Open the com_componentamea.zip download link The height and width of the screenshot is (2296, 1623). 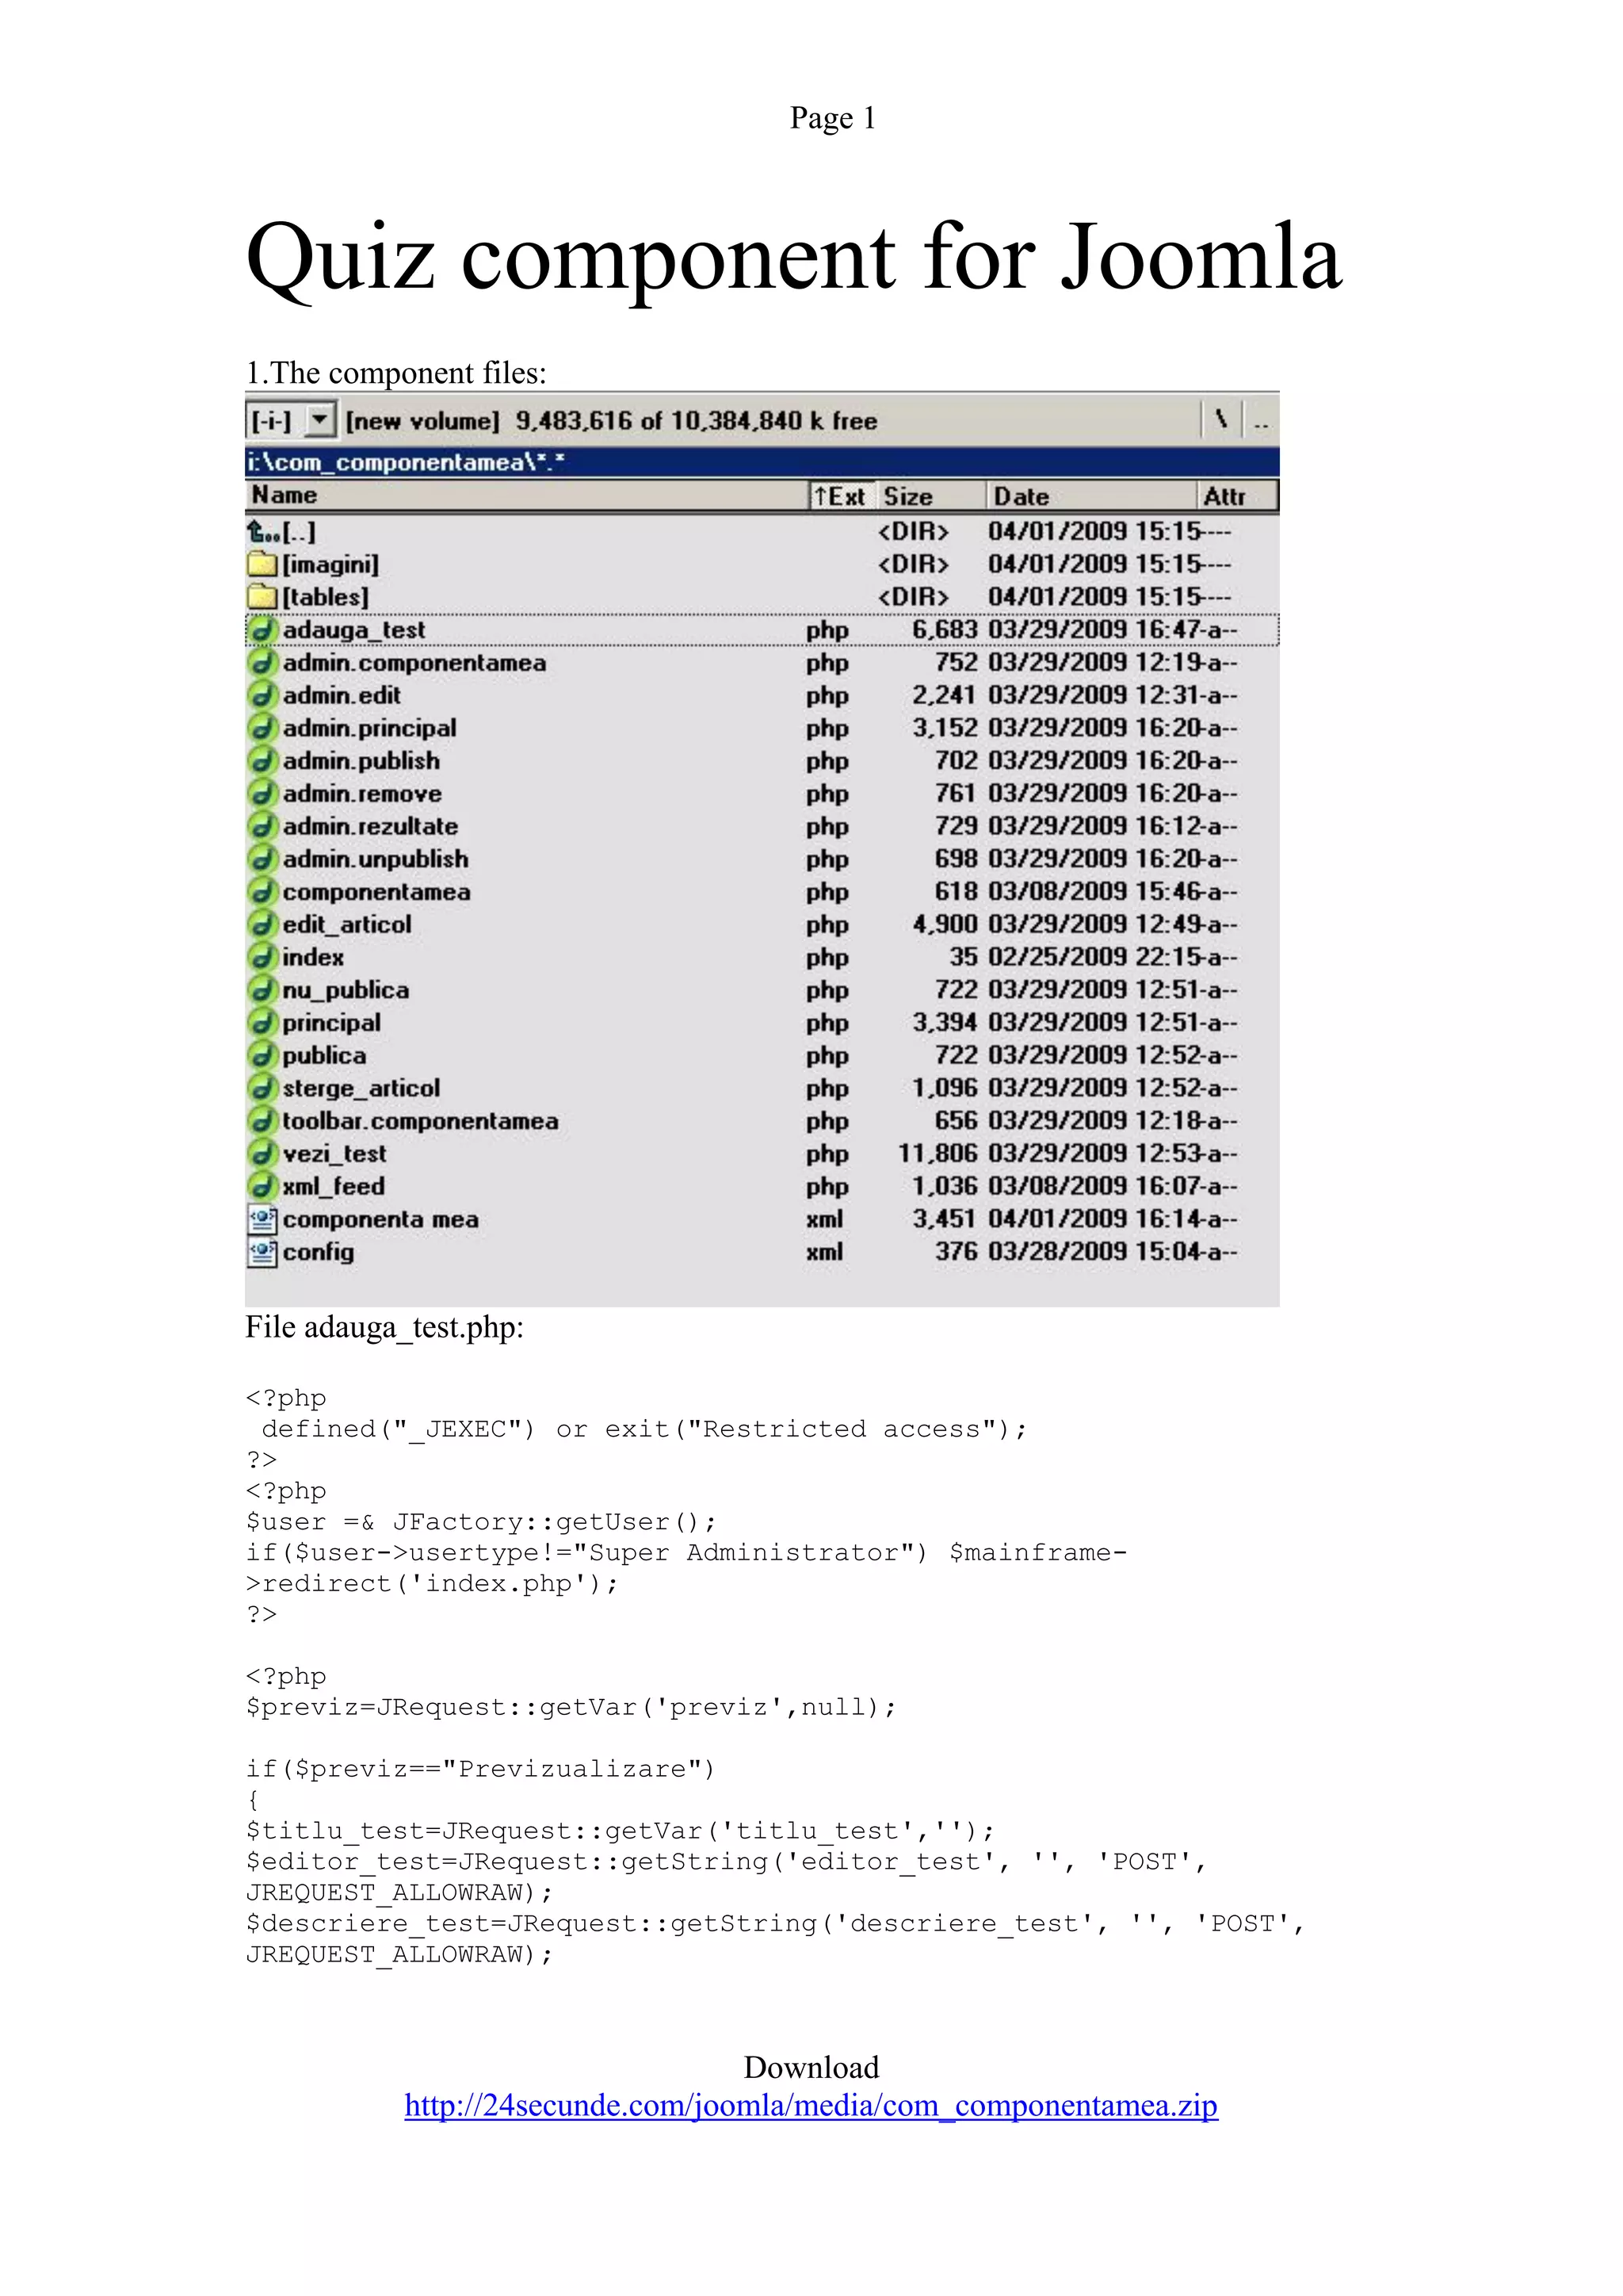pos(811,2105)
